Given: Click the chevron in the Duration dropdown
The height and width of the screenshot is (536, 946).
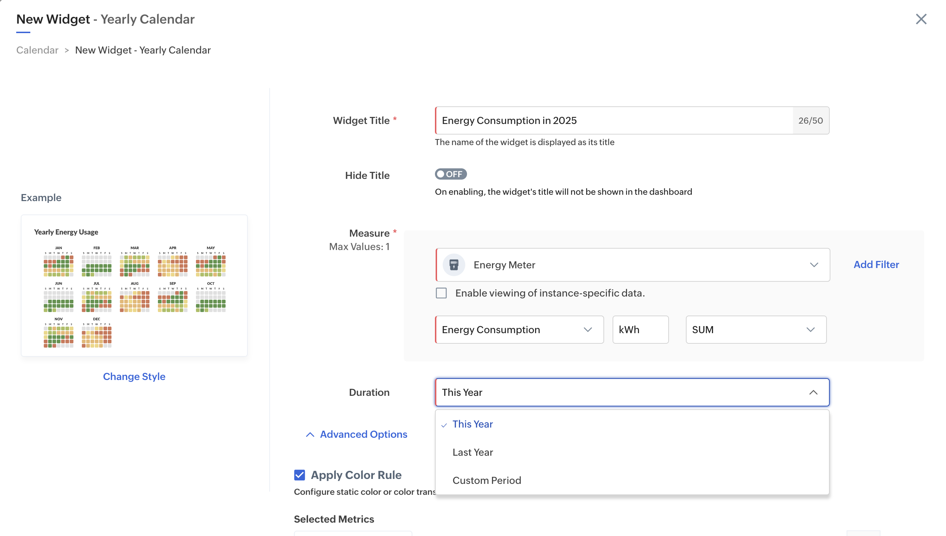Looking at the screenshot, I should coord(813,392).
